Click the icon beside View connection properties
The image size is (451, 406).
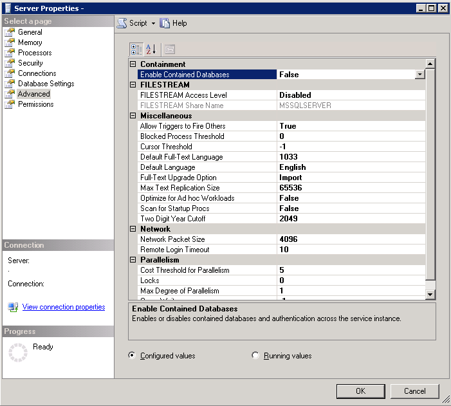coord(13,307)
